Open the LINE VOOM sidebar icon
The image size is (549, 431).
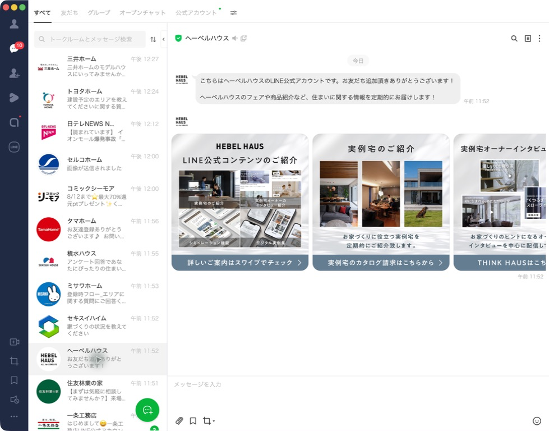[x=14, y=98]
